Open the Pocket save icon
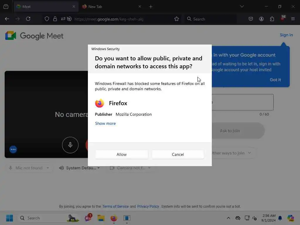The image size is (300, 225). tap(251, 19)
